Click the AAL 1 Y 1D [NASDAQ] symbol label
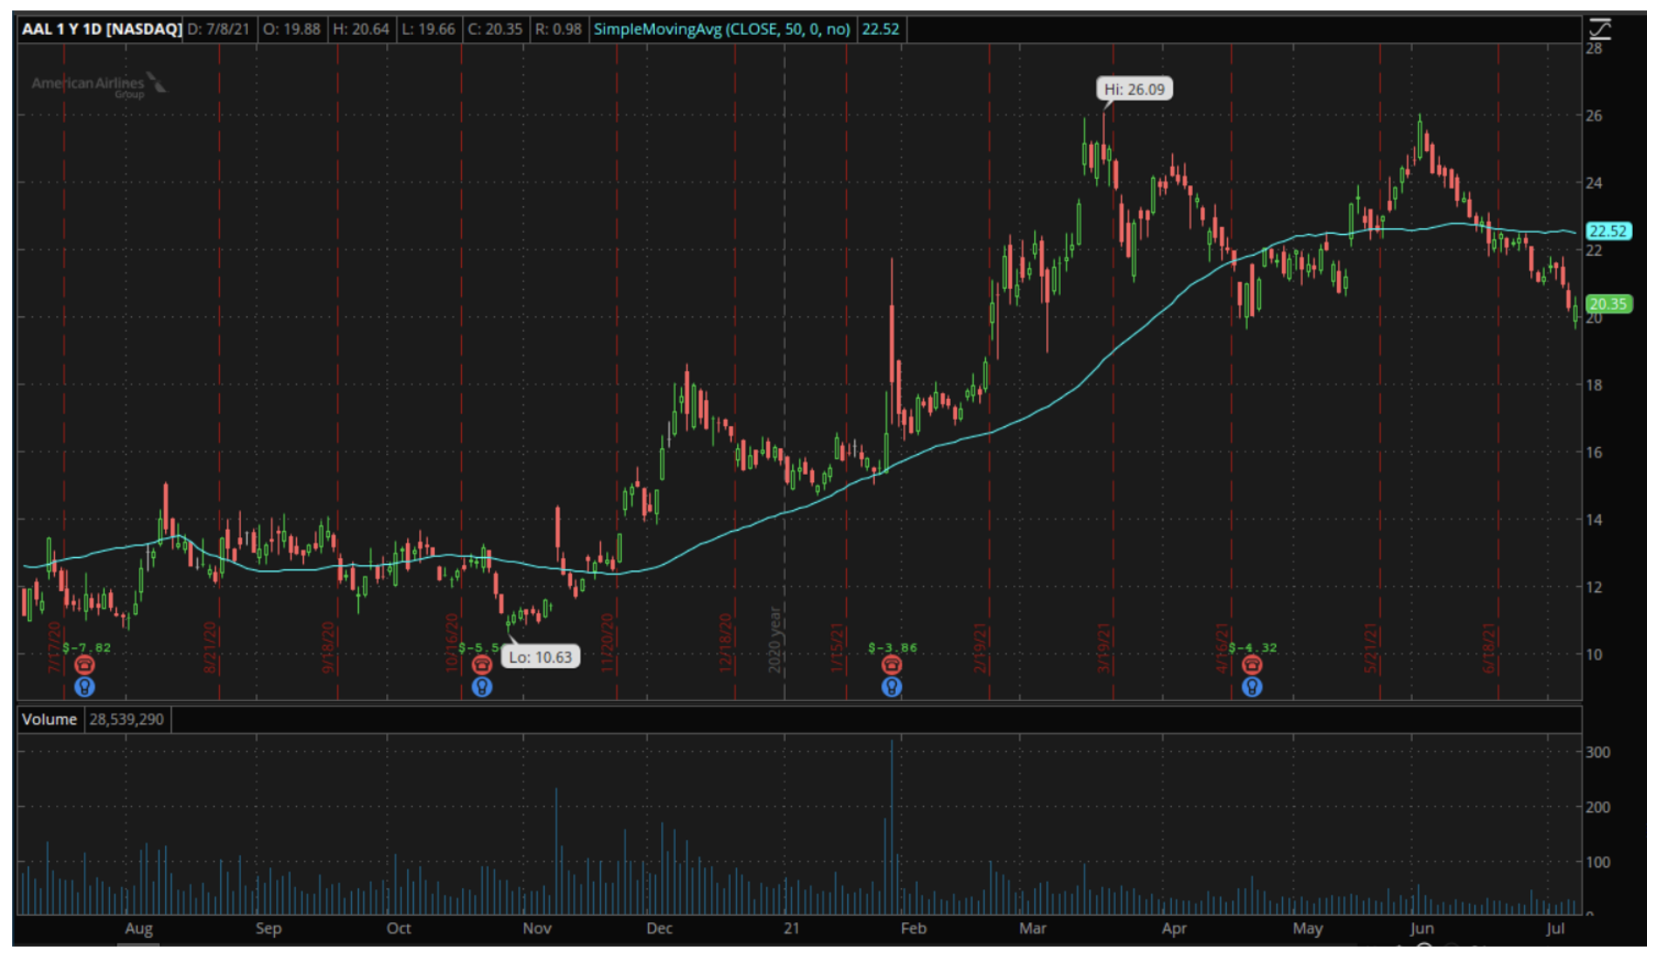1668x964 pixels. pyautogui.click(x=101, y=29)
